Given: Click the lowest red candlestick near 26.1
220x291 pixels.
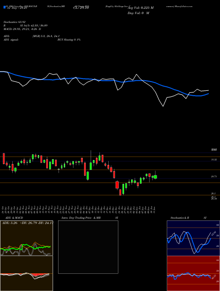Looking at the screenshot, I should pyautogui.click(x=120, y=192).
